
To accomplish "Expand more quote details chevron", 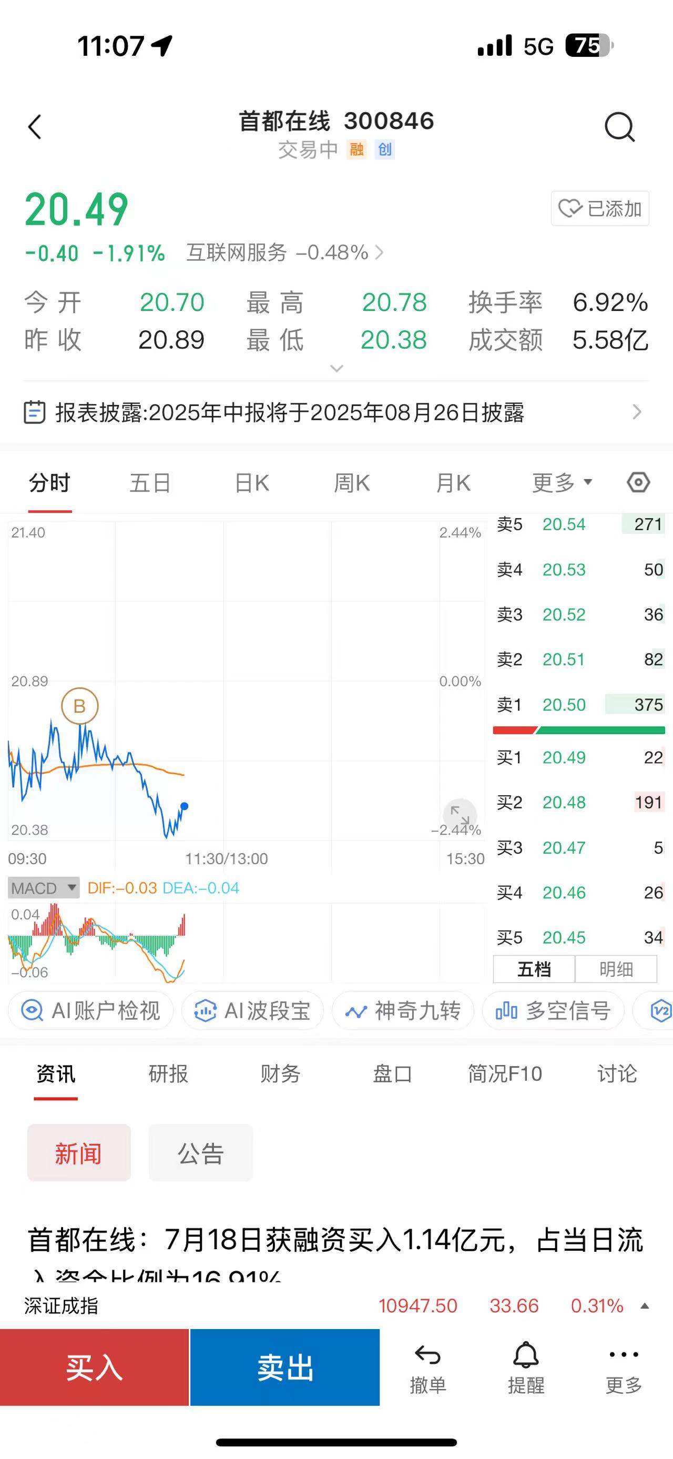I will (337, 369).
